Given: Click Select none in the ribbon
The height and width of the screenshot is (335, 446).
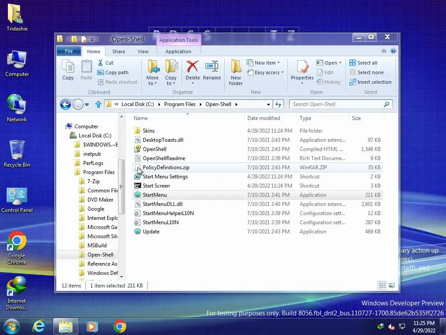Looking at the screenshot, I should tap(367, 72).
